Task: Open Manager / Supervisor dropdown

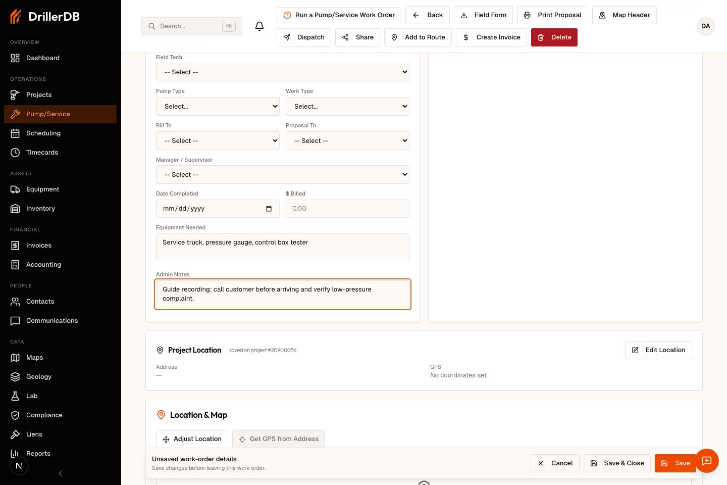Action: [x=283, y=175]
